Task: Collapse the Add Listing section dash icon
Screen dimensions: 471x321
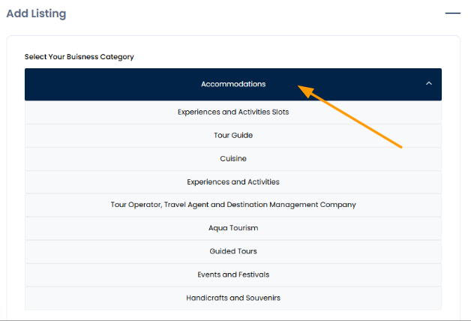Action: 451,13
